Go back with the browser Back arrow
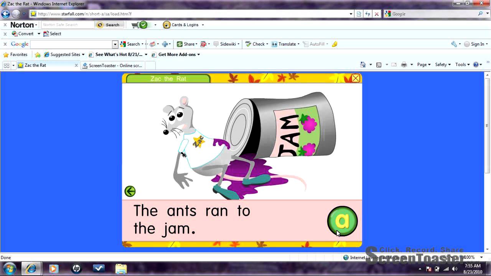491x276 pixels. point(5,14)
